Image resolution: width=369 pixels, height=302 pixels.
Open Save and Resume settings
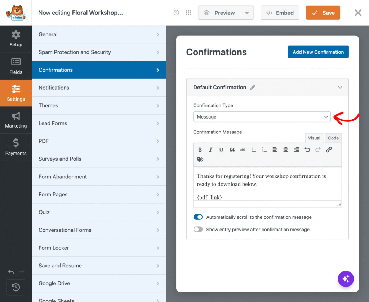click(99, 266)
